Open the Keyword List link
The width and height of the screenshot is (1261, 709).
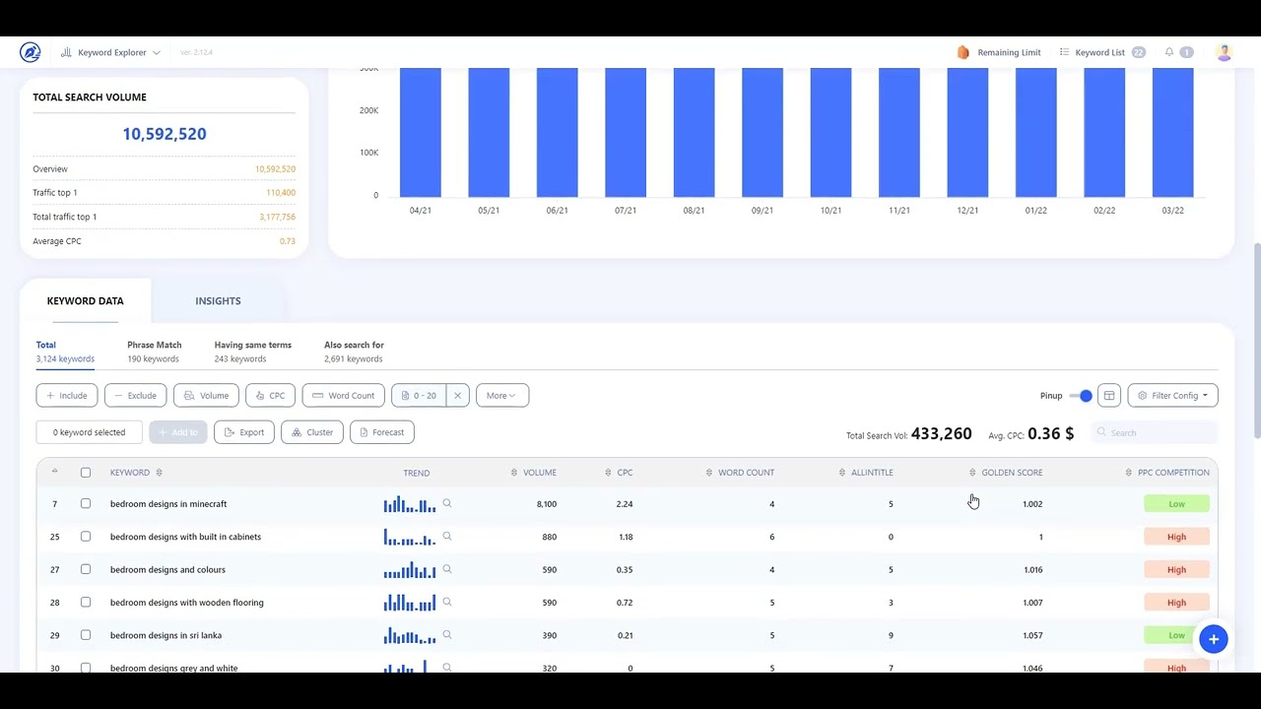(x=1101, y=52)
